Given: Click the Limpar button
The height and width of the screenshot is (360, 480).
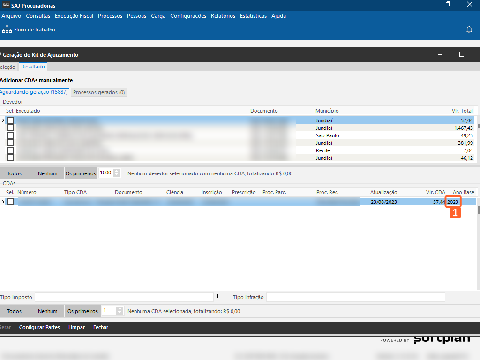Looking at the screenshot, I should tap(76, 327).
